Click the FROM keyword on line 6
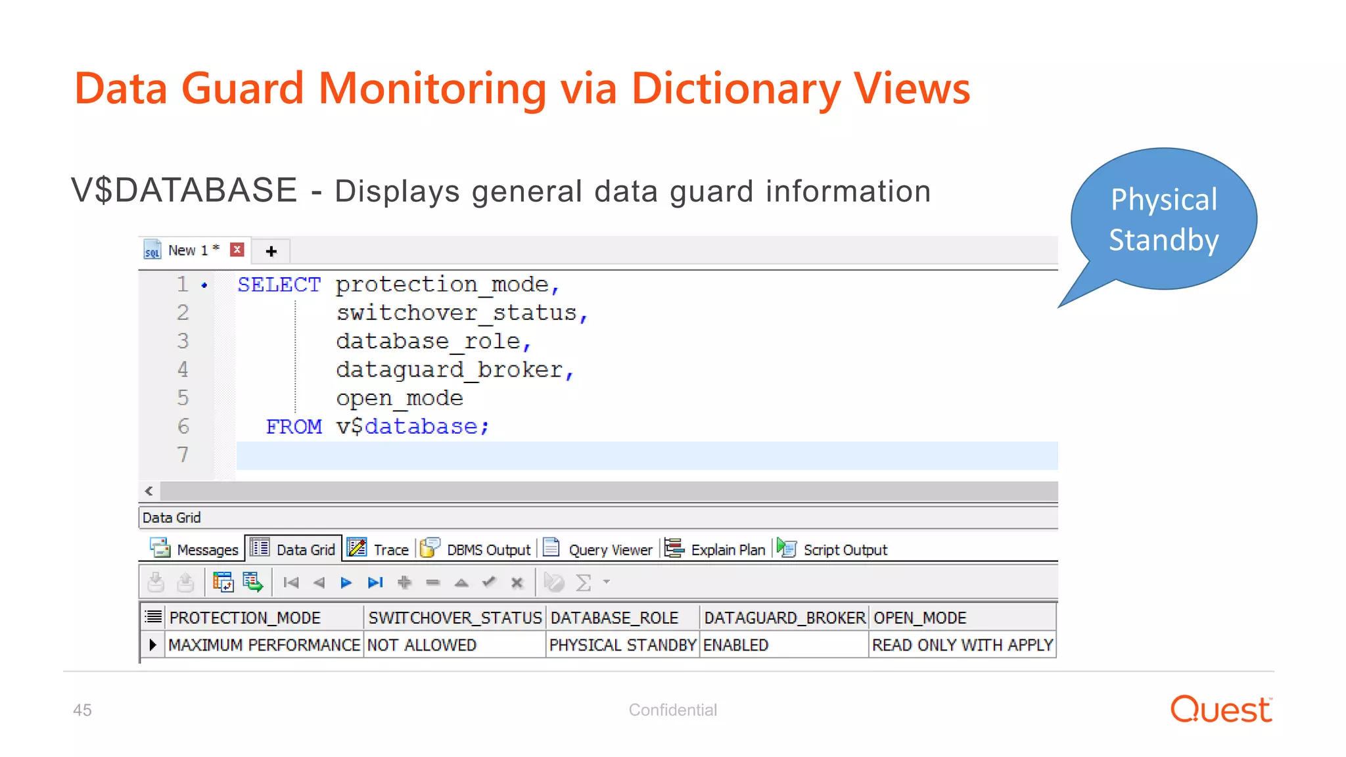Image resolution: width=1346 pixels, height=757 pixels. (x=294, y=426)
